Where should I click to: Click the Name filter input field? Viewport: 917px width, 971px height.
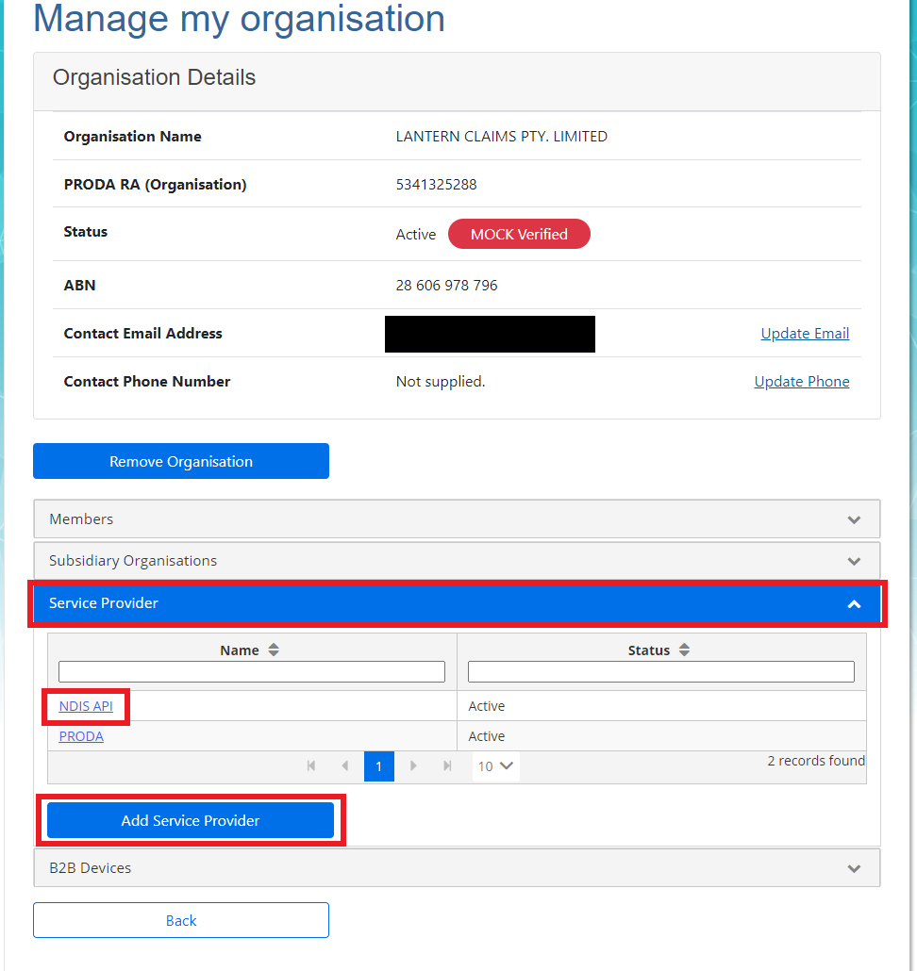point(251,671)
